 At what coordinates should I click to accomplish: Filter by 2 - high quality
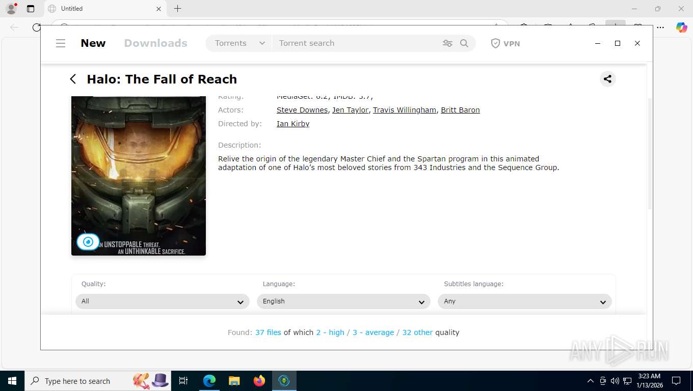click(x=330, y=332)
